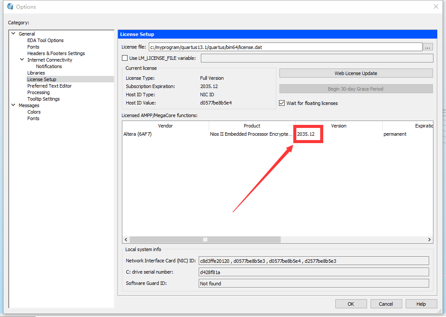Sort by the Product column header

point(252,126)
